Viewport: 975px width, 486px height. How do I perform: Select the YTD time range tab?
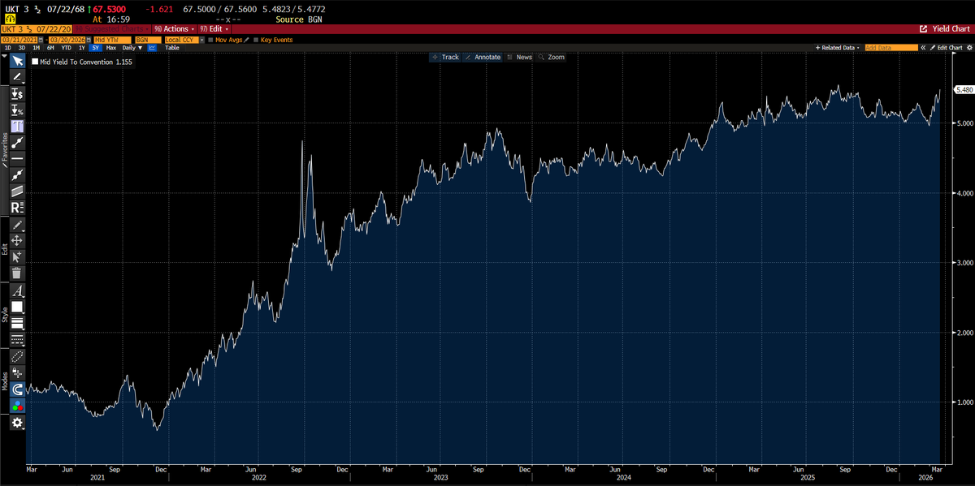66,48
